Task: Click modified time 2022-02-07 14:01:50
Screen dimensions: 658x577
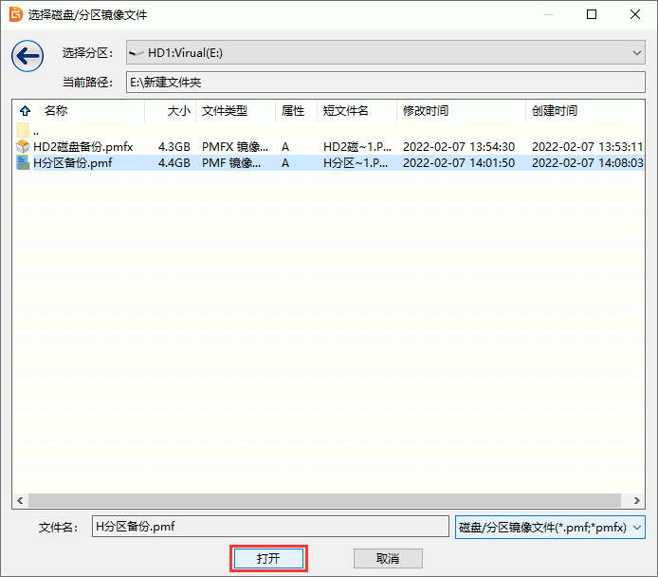Action: click(x=459, y=163)
